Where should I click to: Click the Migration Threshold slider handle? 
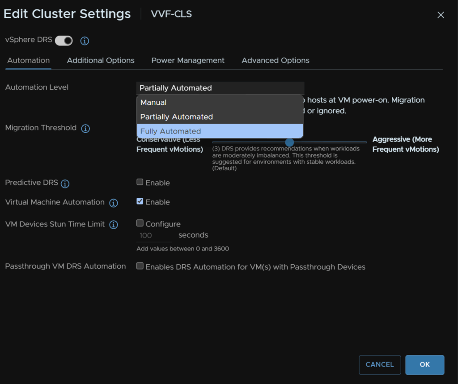(x=289, y=142)
